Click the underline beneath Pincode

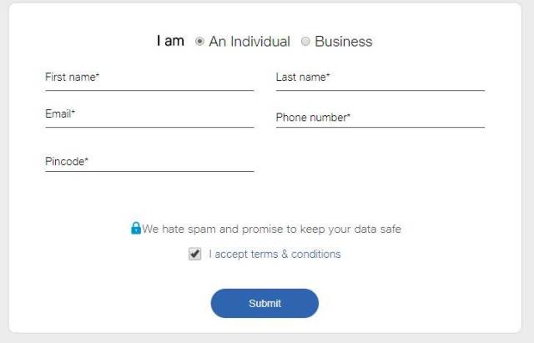click(149, 171)
